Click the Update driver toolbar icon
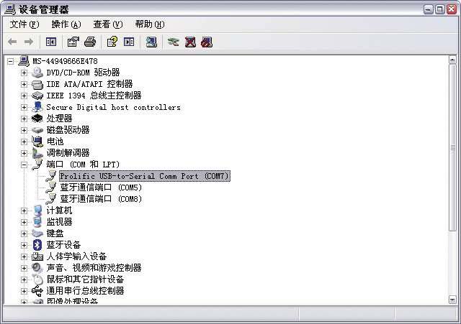This screenshot has height=324, width=461. tap(173, 42)
